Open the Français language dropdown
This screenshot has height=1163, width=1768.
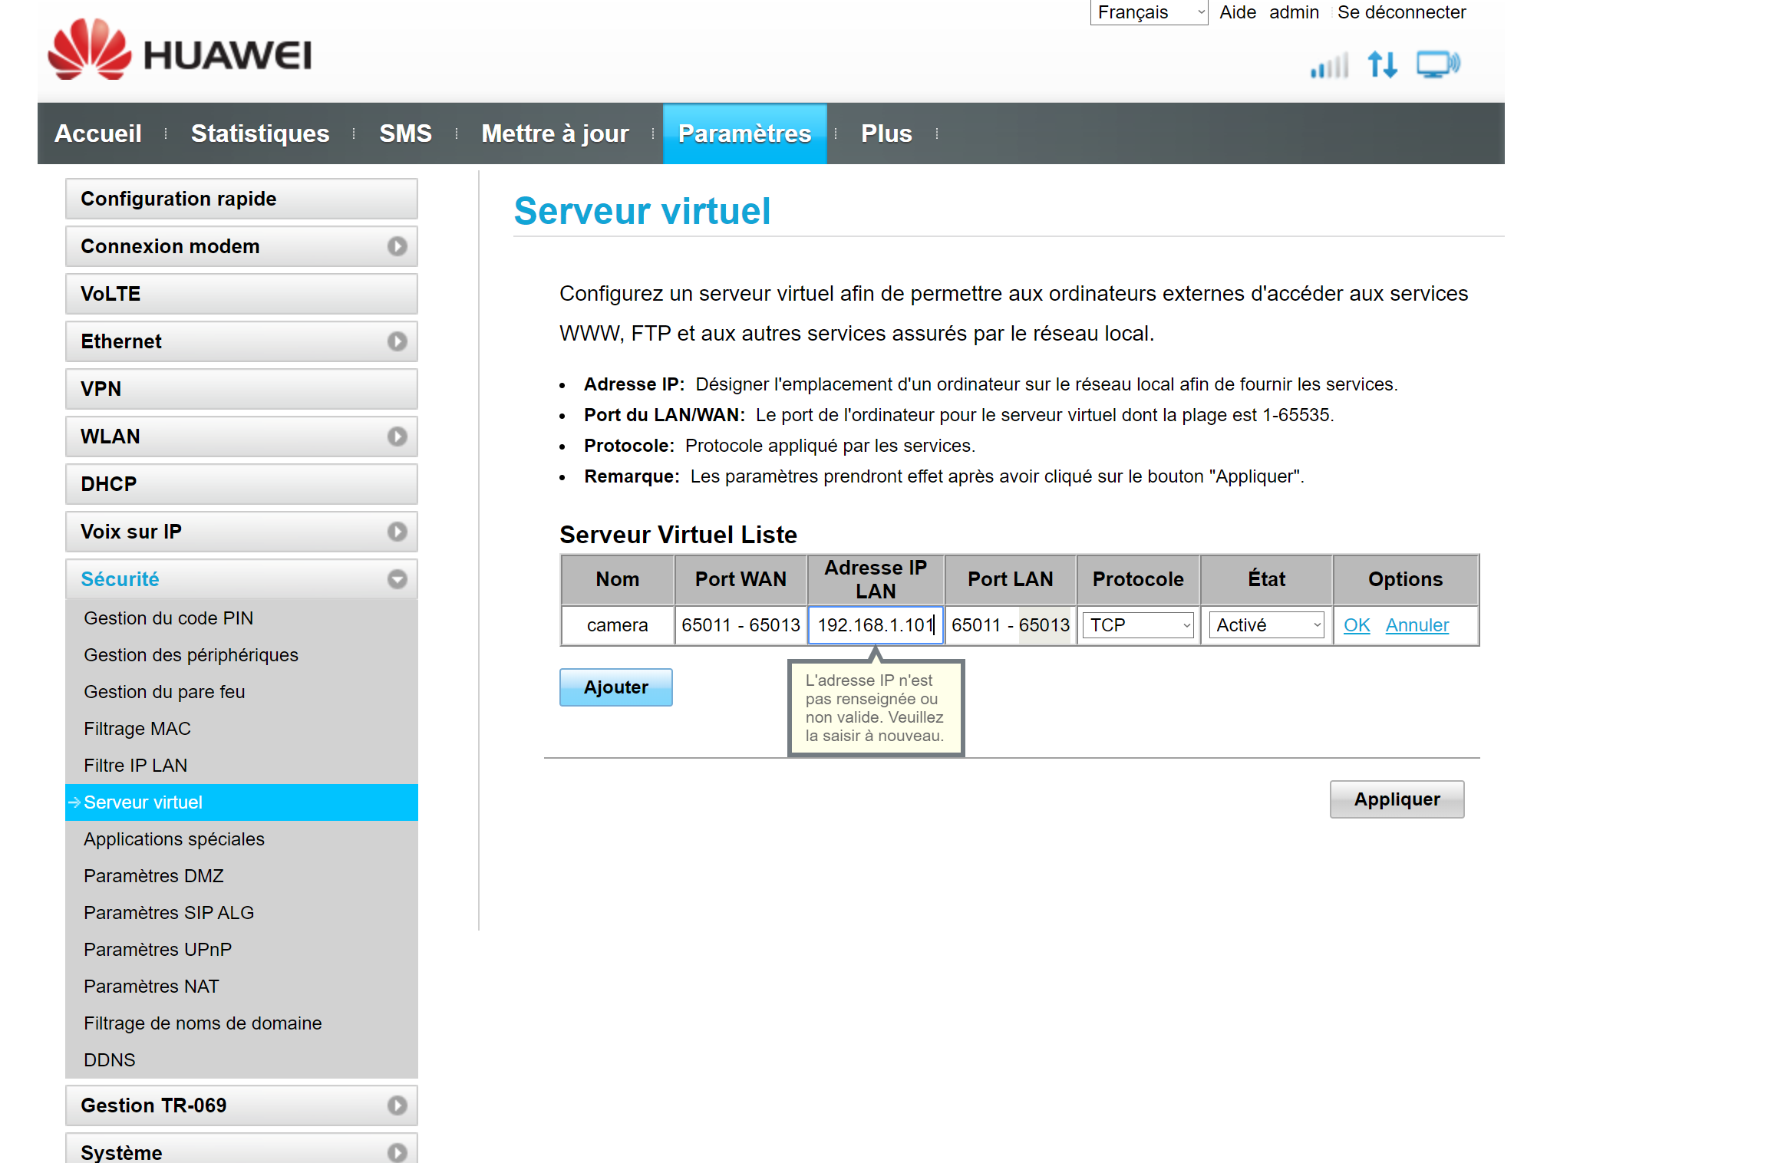pyautogui.click(x=1149, y=12)
